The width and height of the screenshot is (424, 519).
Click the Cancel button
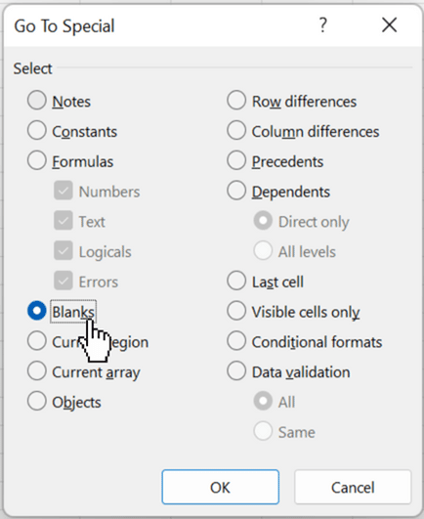(x=353, y=487)
